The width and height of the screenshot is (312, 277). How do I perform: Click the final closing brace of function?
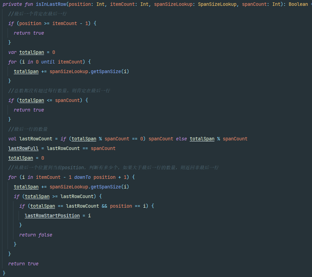(x=4, y=273)
